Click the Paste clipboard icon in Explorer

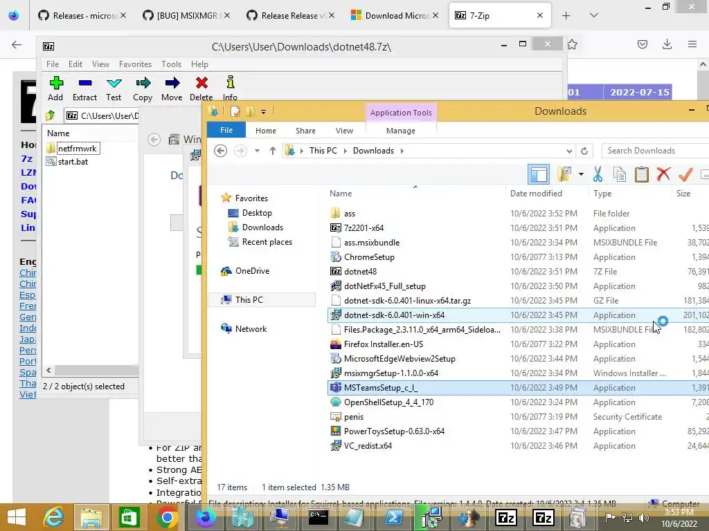[641, 174]
